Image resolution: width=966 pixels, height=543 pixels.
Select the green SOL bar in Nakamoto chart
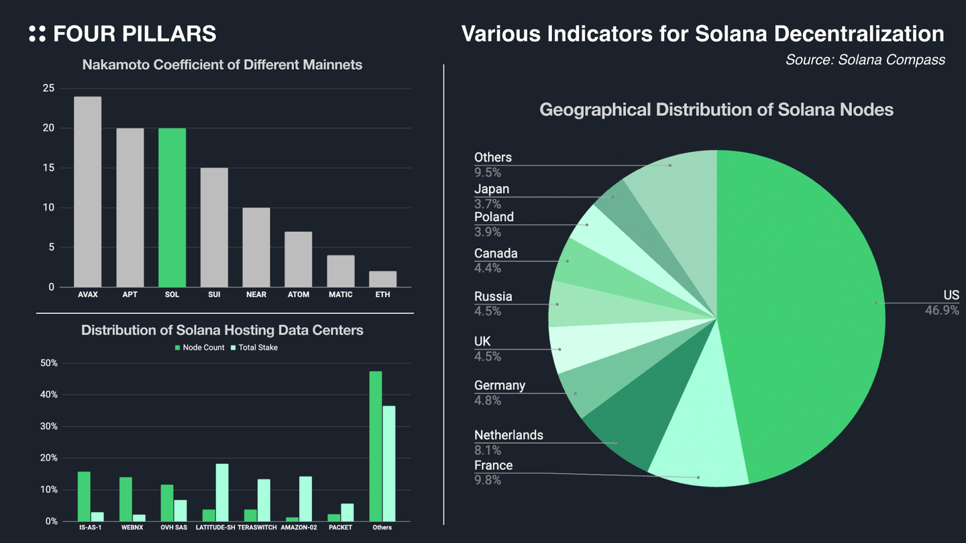(x=172, y=207)
